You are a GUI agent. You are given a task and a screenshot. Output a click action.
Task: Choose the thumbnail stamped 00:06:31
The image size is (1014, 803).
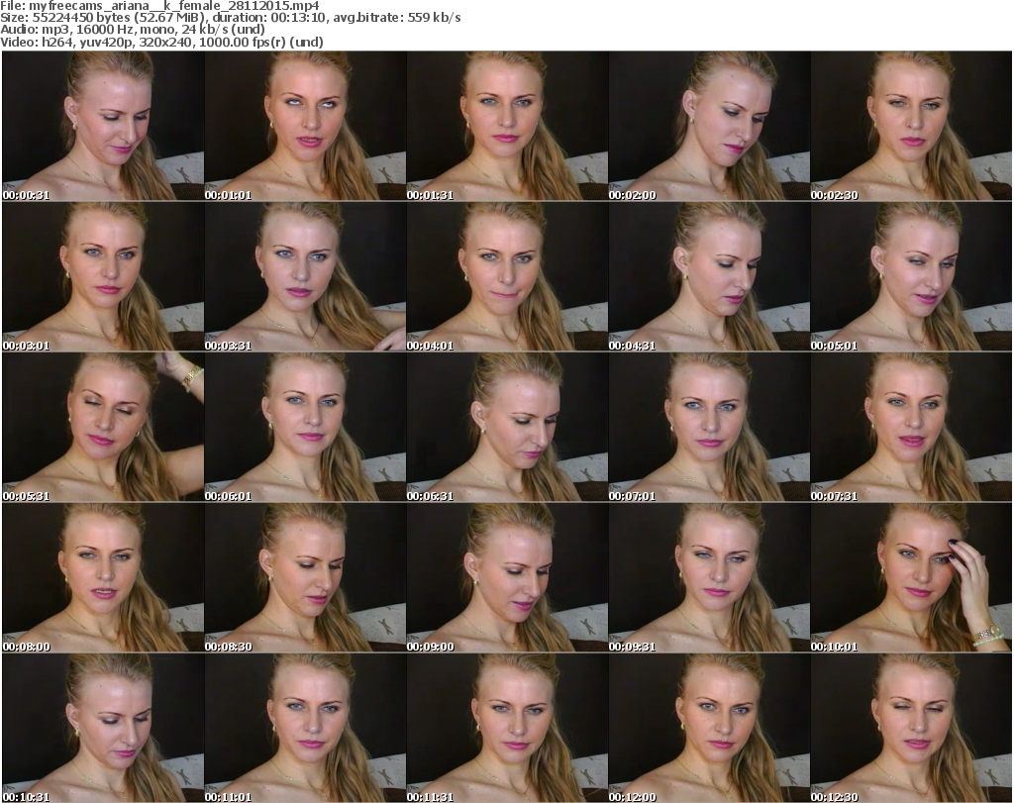click(507, 428)
